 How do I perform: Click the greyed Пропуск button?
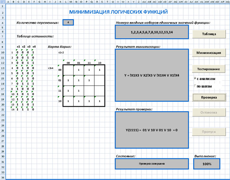pyautogui.click(x=209, y=132)
